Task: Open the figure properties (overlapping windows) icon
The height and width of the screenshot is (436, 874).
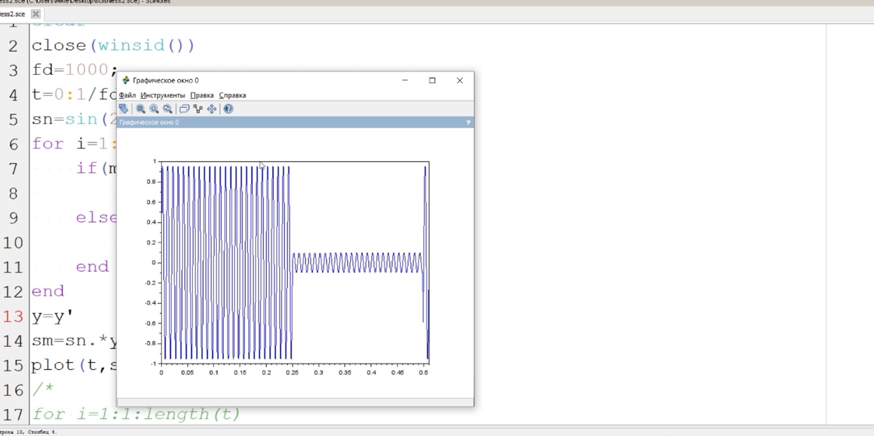Action: (184, 109)
